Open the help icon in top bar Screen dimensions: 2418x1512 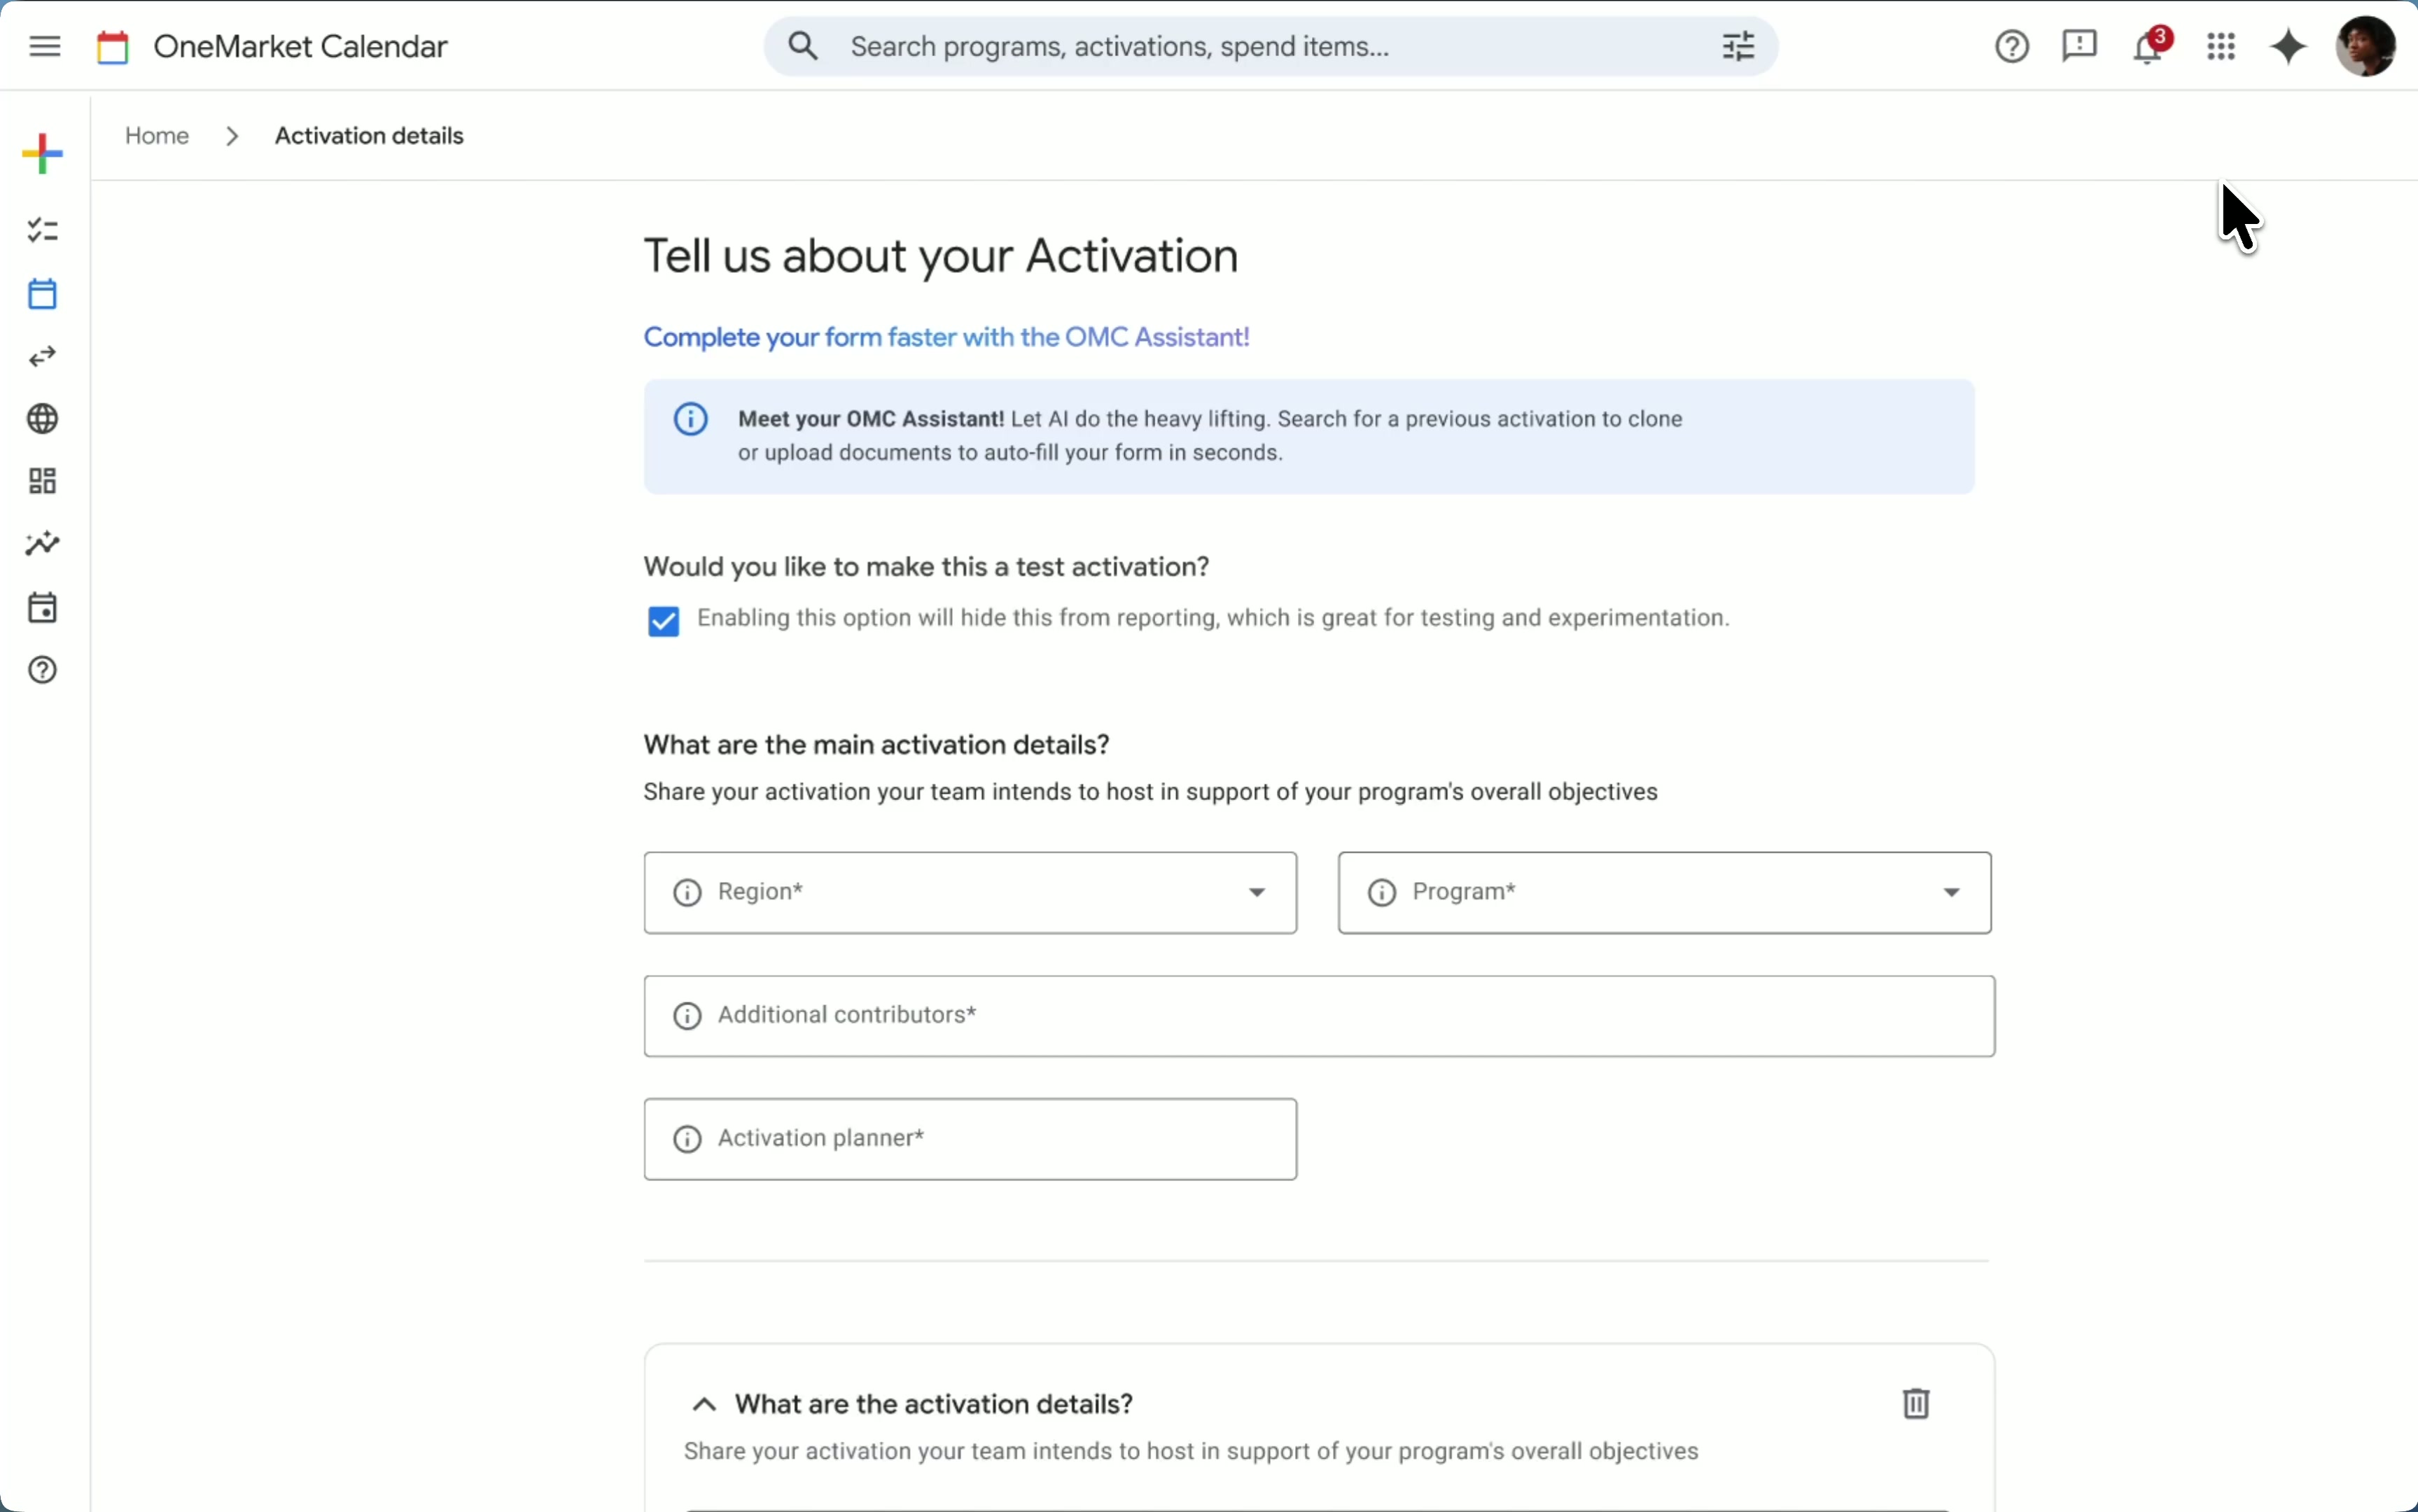[2012, 46]
